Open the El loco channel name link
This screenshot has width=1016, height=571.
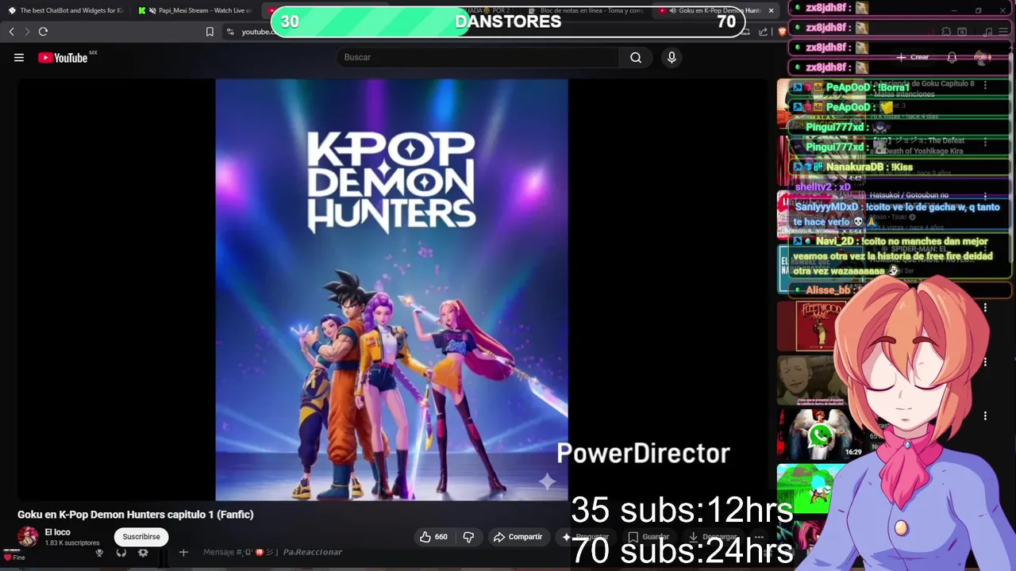point(57,532)
